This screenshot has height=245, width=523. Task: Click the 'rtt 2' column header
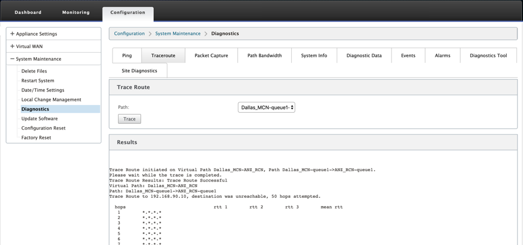pyautogui.click(x=256, y=207)
